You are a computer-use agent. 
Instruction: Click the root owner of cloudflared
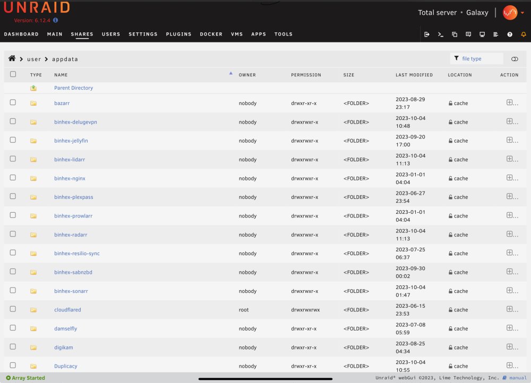[244, 310]
